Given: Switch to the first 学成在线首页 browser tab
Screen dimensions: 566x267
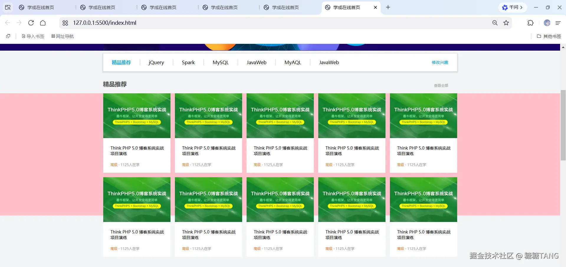Looking at the screenshot, I should 40,7.
